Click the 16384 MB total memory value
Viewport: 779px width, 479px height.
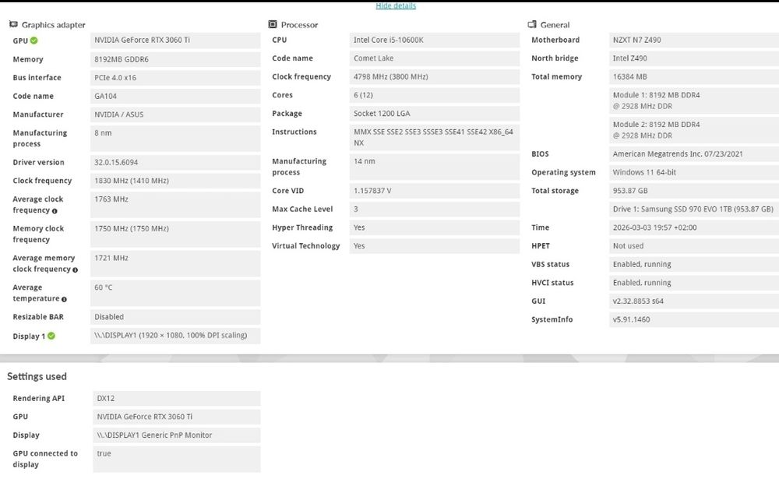693,76
